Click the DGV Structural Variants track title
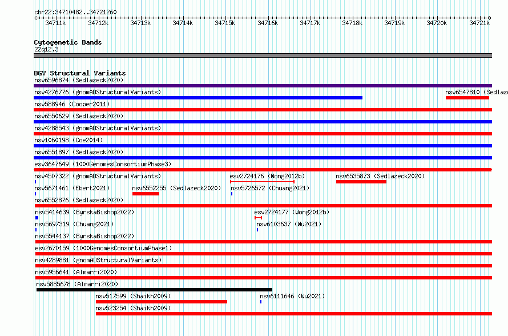 pos(80,73)
